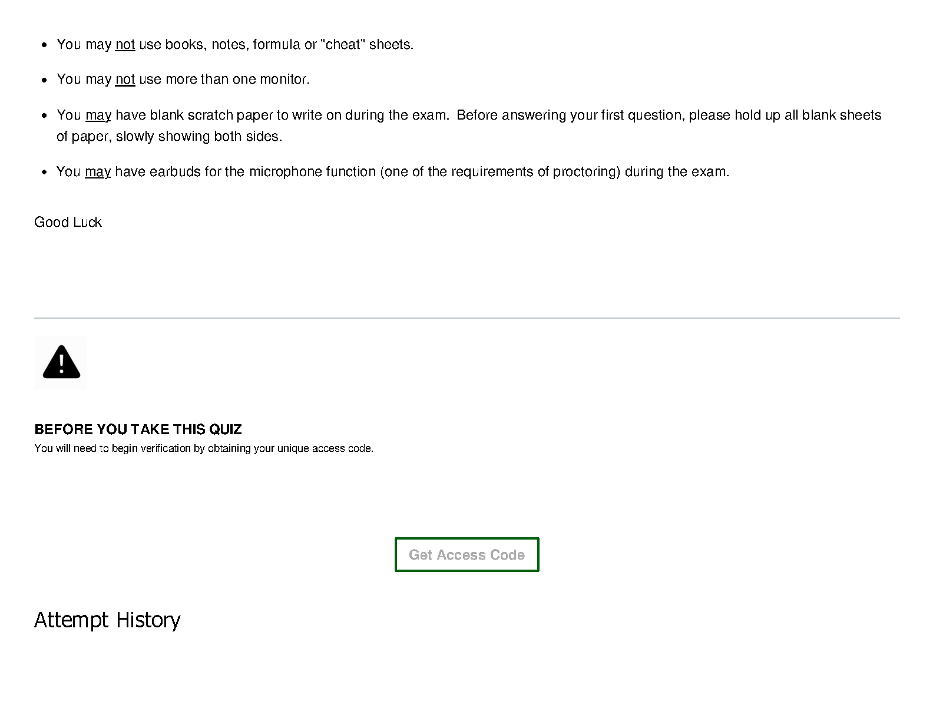Click the word "proctoring" in earbuds bullet
Viewport: 933px width, 721px height.
click(586, 172)
